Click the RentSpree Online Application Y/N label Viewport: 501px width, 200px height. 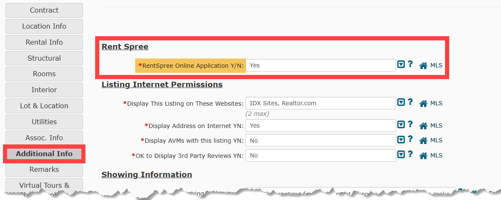191,66
